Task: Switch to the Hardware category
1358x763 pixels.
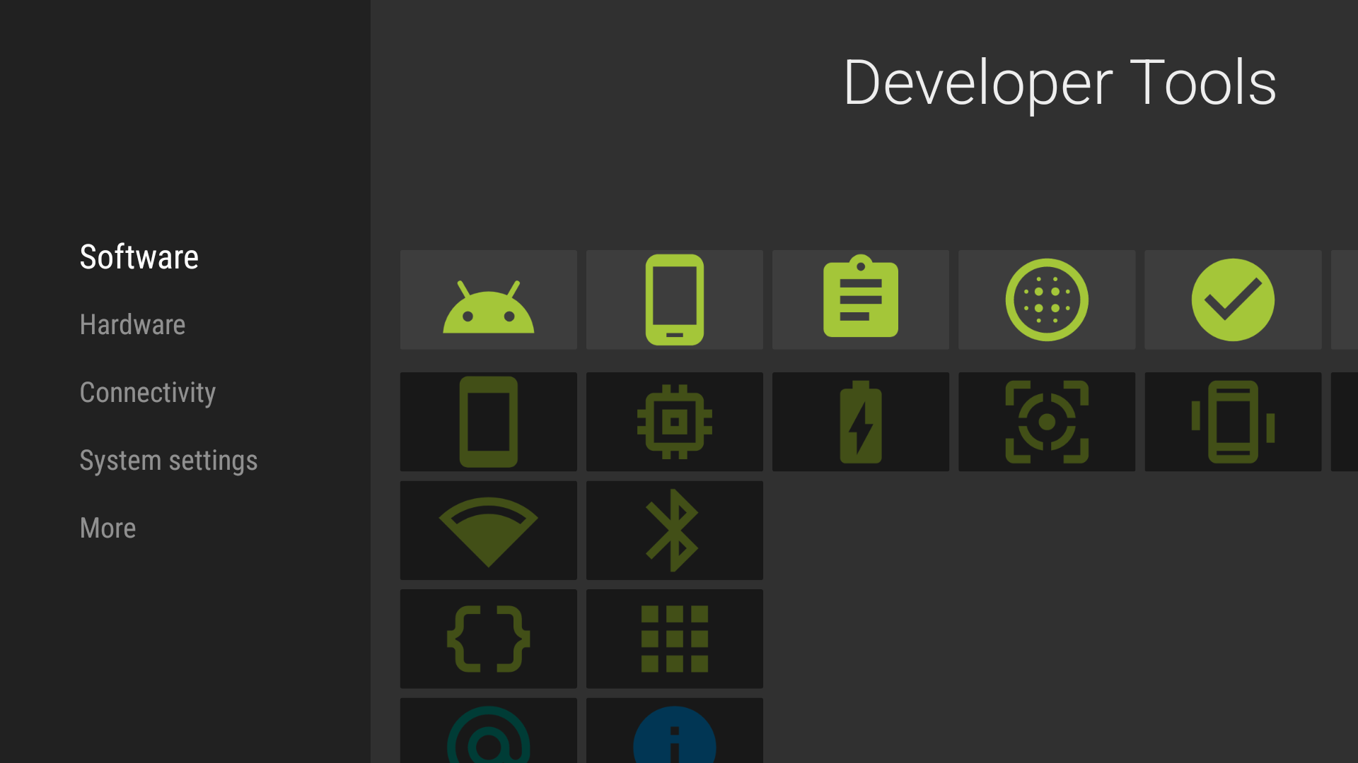Action: tap(132, 325)
